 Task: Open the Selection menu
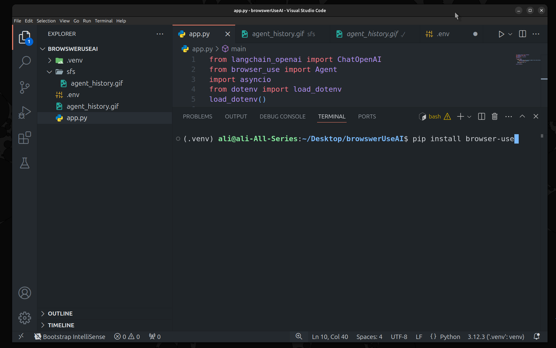tap(46, 21)
